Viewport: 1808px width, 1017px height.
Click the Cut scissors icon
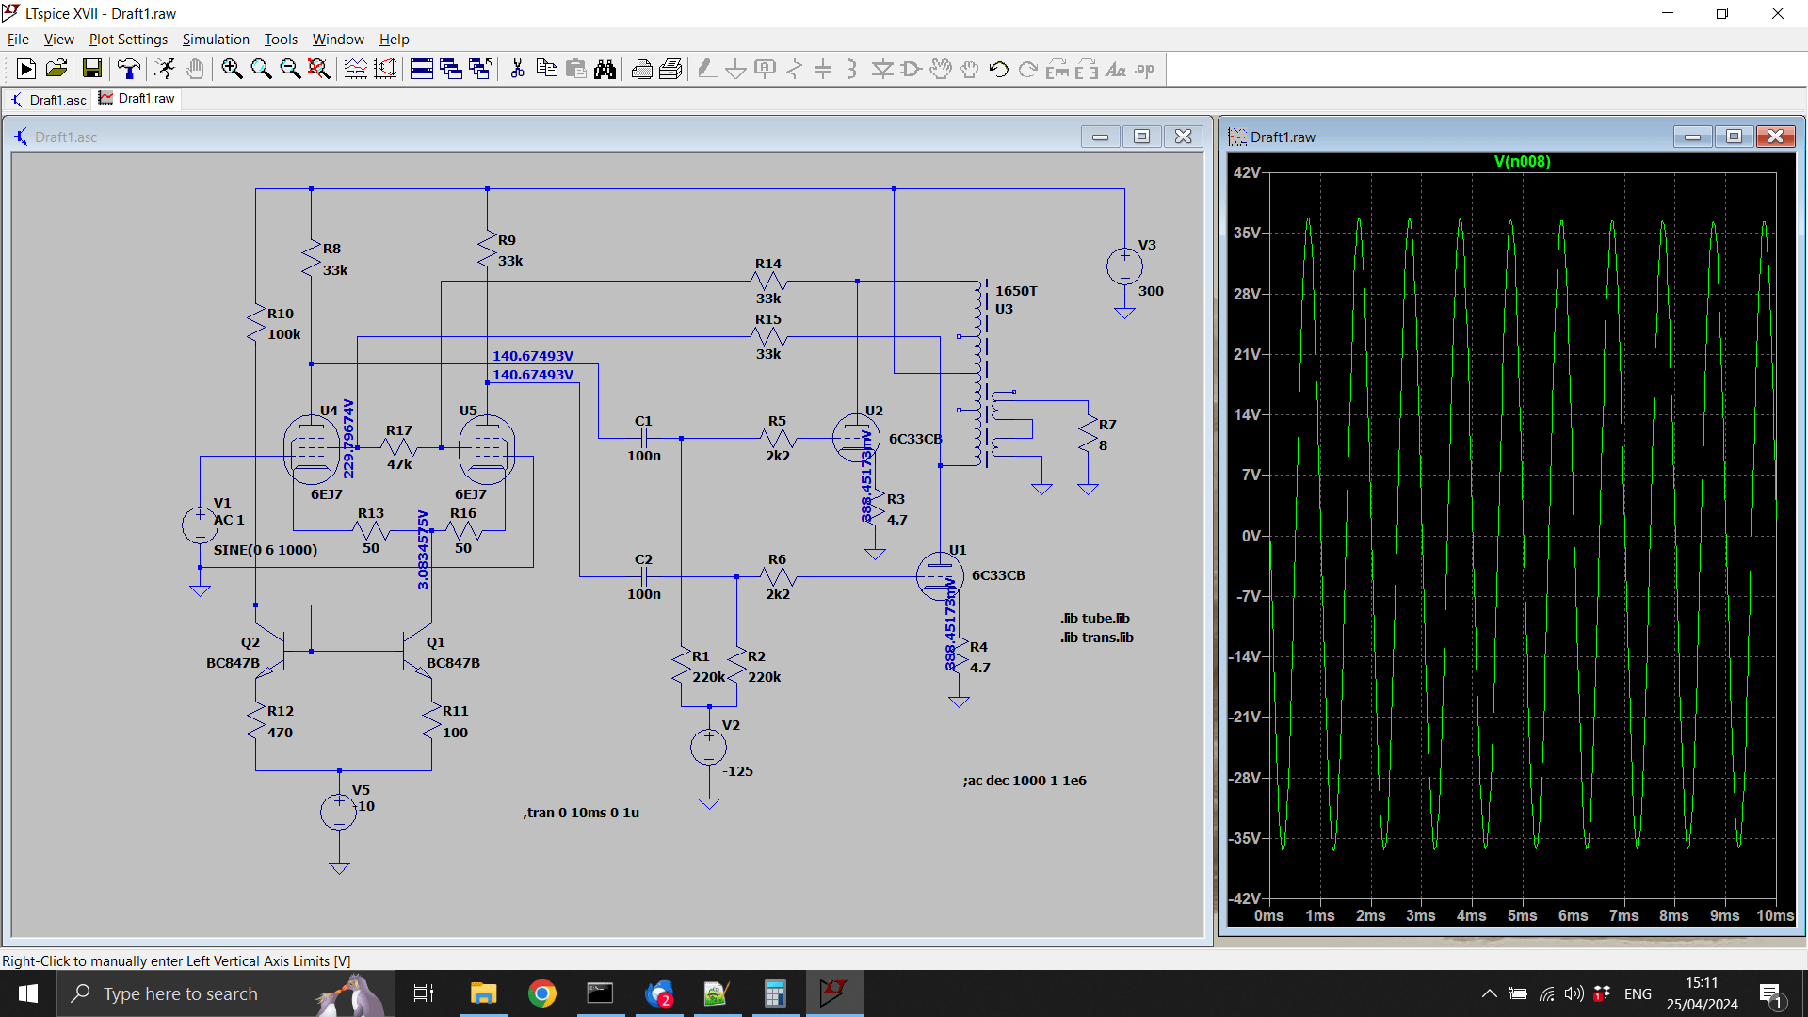tap(517, 69)
